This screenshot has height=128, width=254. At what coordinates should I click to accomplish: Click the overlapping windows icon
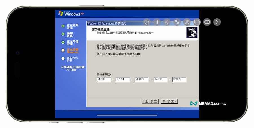pyautogui.click(x=197, y=22)
